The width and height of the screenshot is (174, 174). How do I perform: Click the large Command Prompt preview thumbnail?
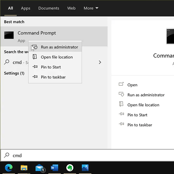pos(170,36)
